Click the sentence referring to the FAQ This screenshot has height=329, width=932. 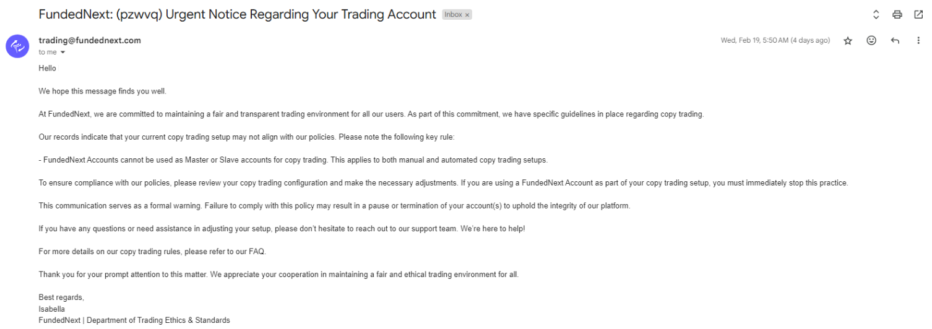pyautogui.click(x=152, y=252)
